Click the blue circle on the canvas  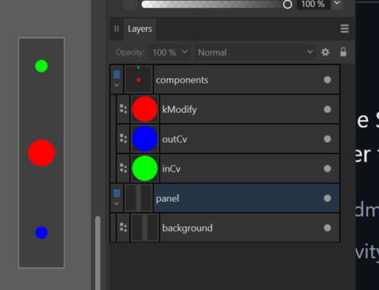click(x=41, y=233)
